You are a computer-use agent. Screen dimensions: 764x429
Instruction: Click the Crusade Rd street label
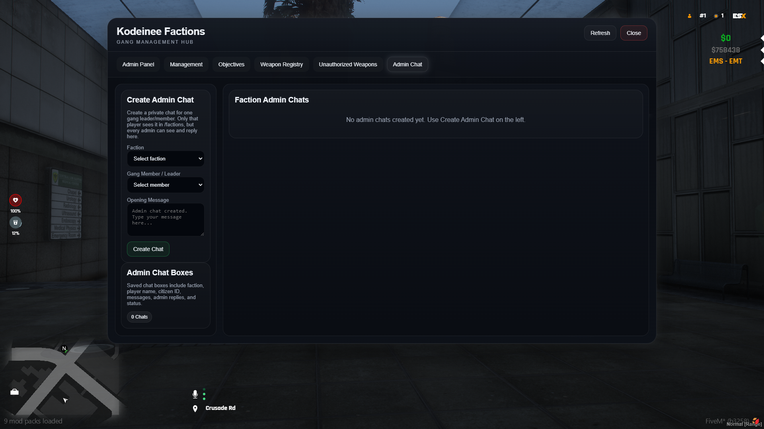click(220, 408)
